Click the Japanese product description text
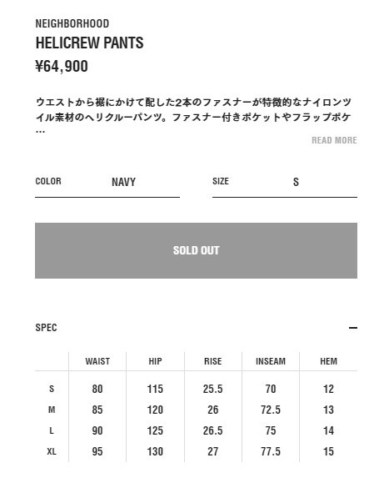 coord(193,113)
